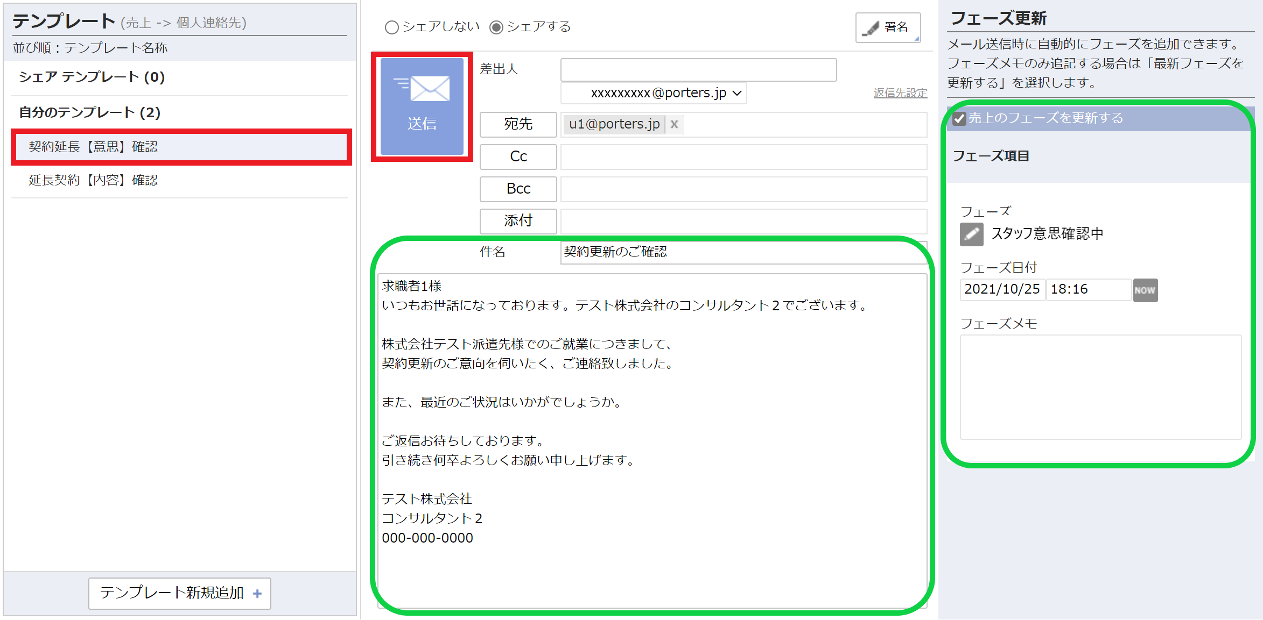Select template 契約延長【意思】確認

pyautogui.click(x=181, y=147)
